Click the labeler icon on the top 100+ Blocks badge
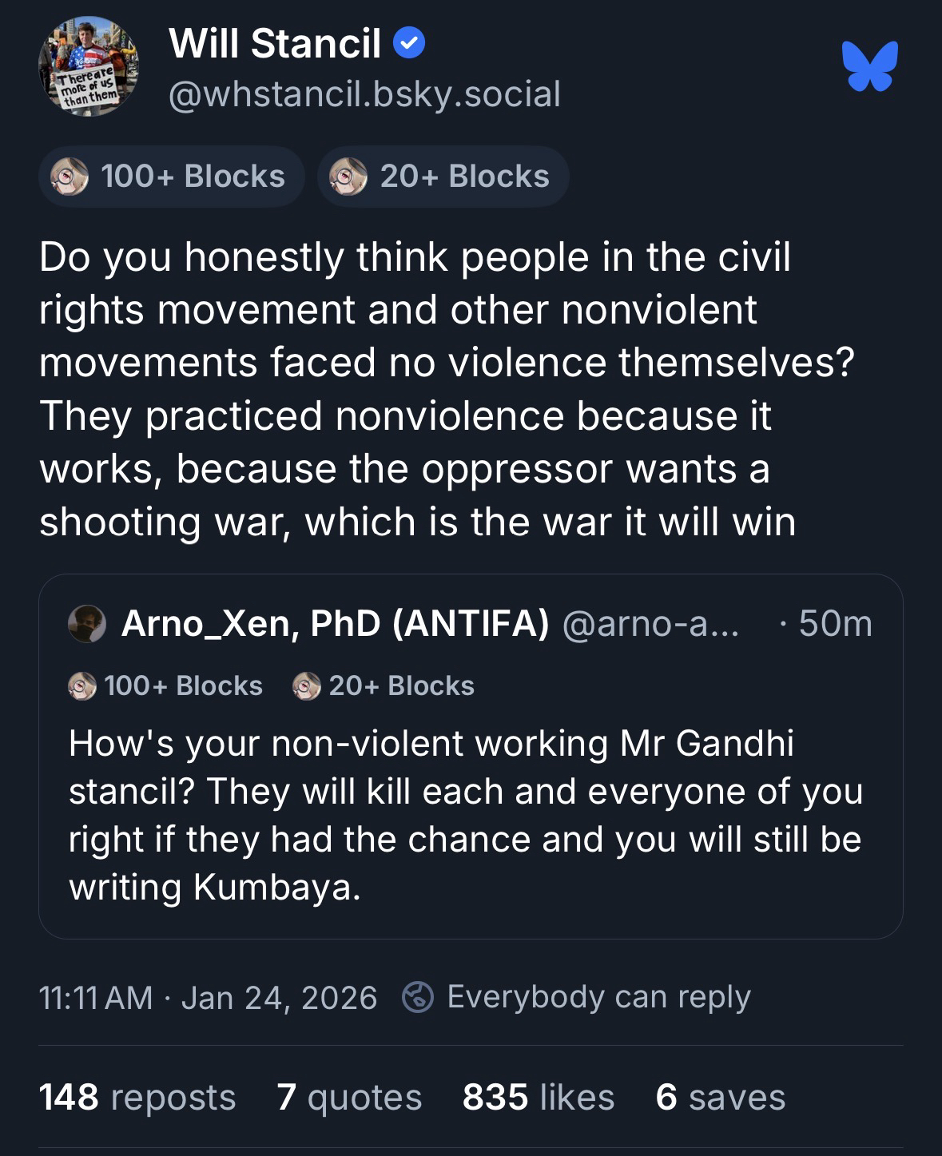This screenshot has height=1156, width=942. [x=69, y=177]
